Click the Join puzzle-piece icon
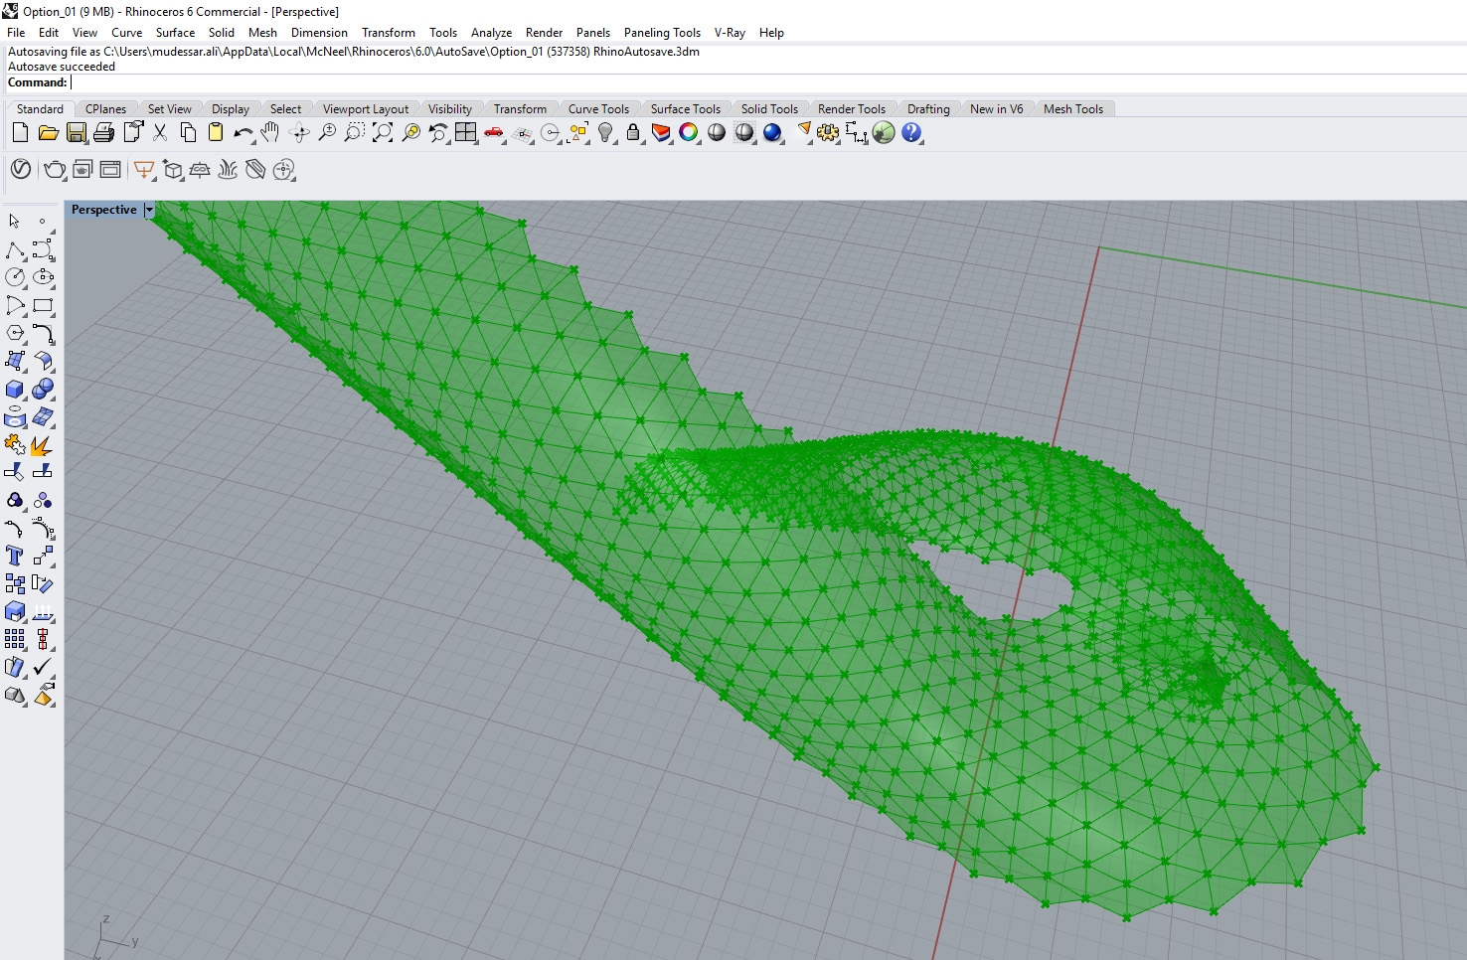The width and height of the screenshot is (1467, 960). tap(15, 445)
